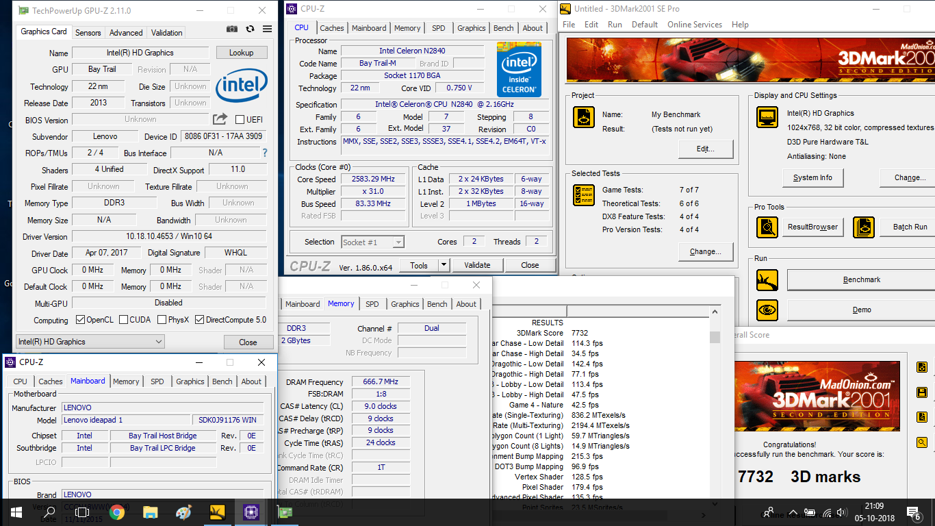Open the Graphics tab in CPU-Z mainboard window

pos(190,381)
